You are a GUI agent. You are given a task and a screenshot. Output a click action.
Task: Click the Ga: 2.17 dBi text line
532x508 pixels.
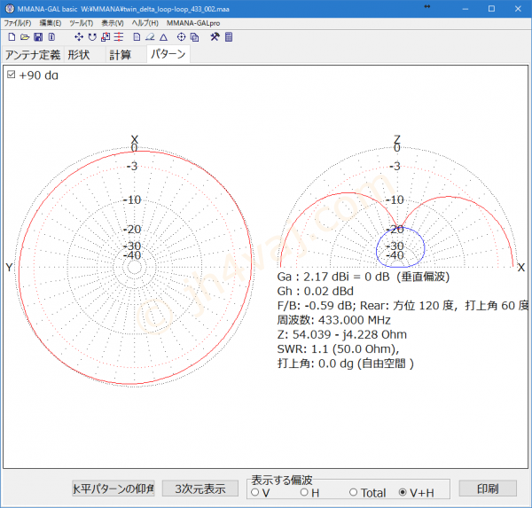[x=363, y=277]
